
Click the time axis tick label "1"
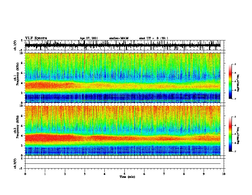[45, 174]
